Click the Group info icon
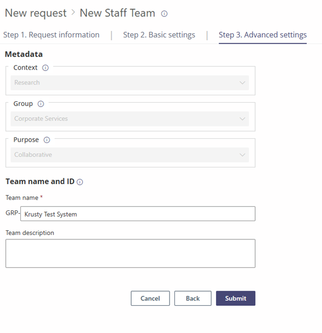 [41, 104]
